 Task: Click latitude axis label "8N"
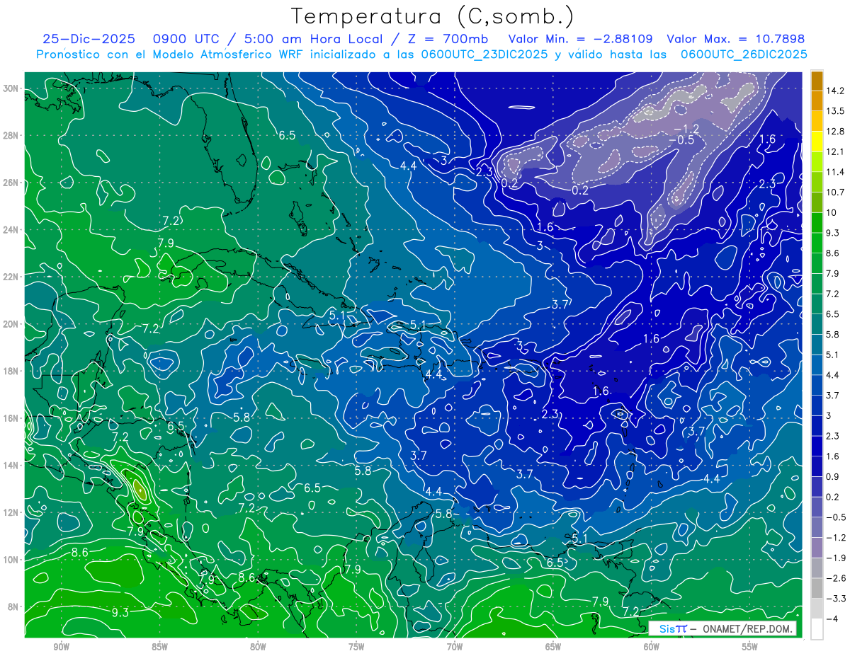coord(13,607)
